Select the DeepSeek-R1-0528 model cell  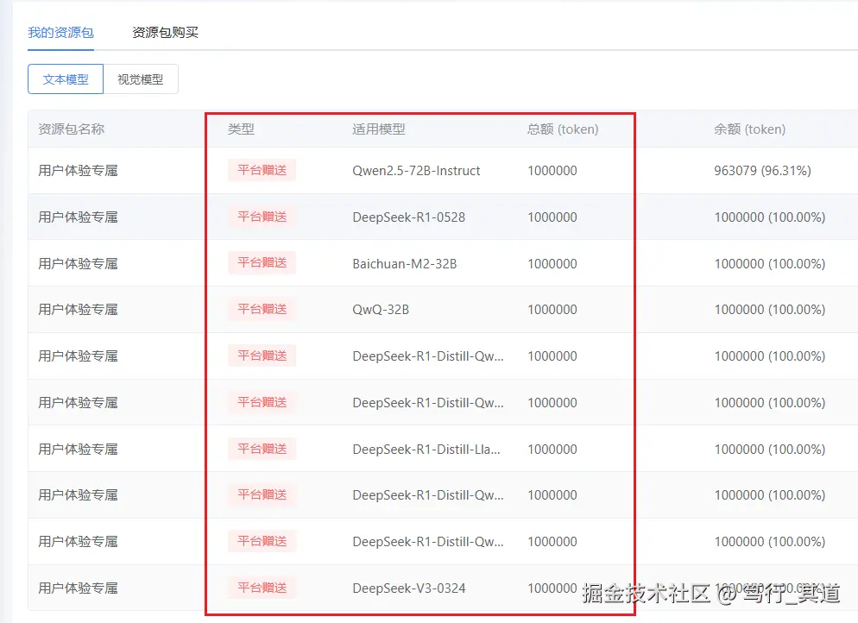pyautogui.click(x=409, y=217)
